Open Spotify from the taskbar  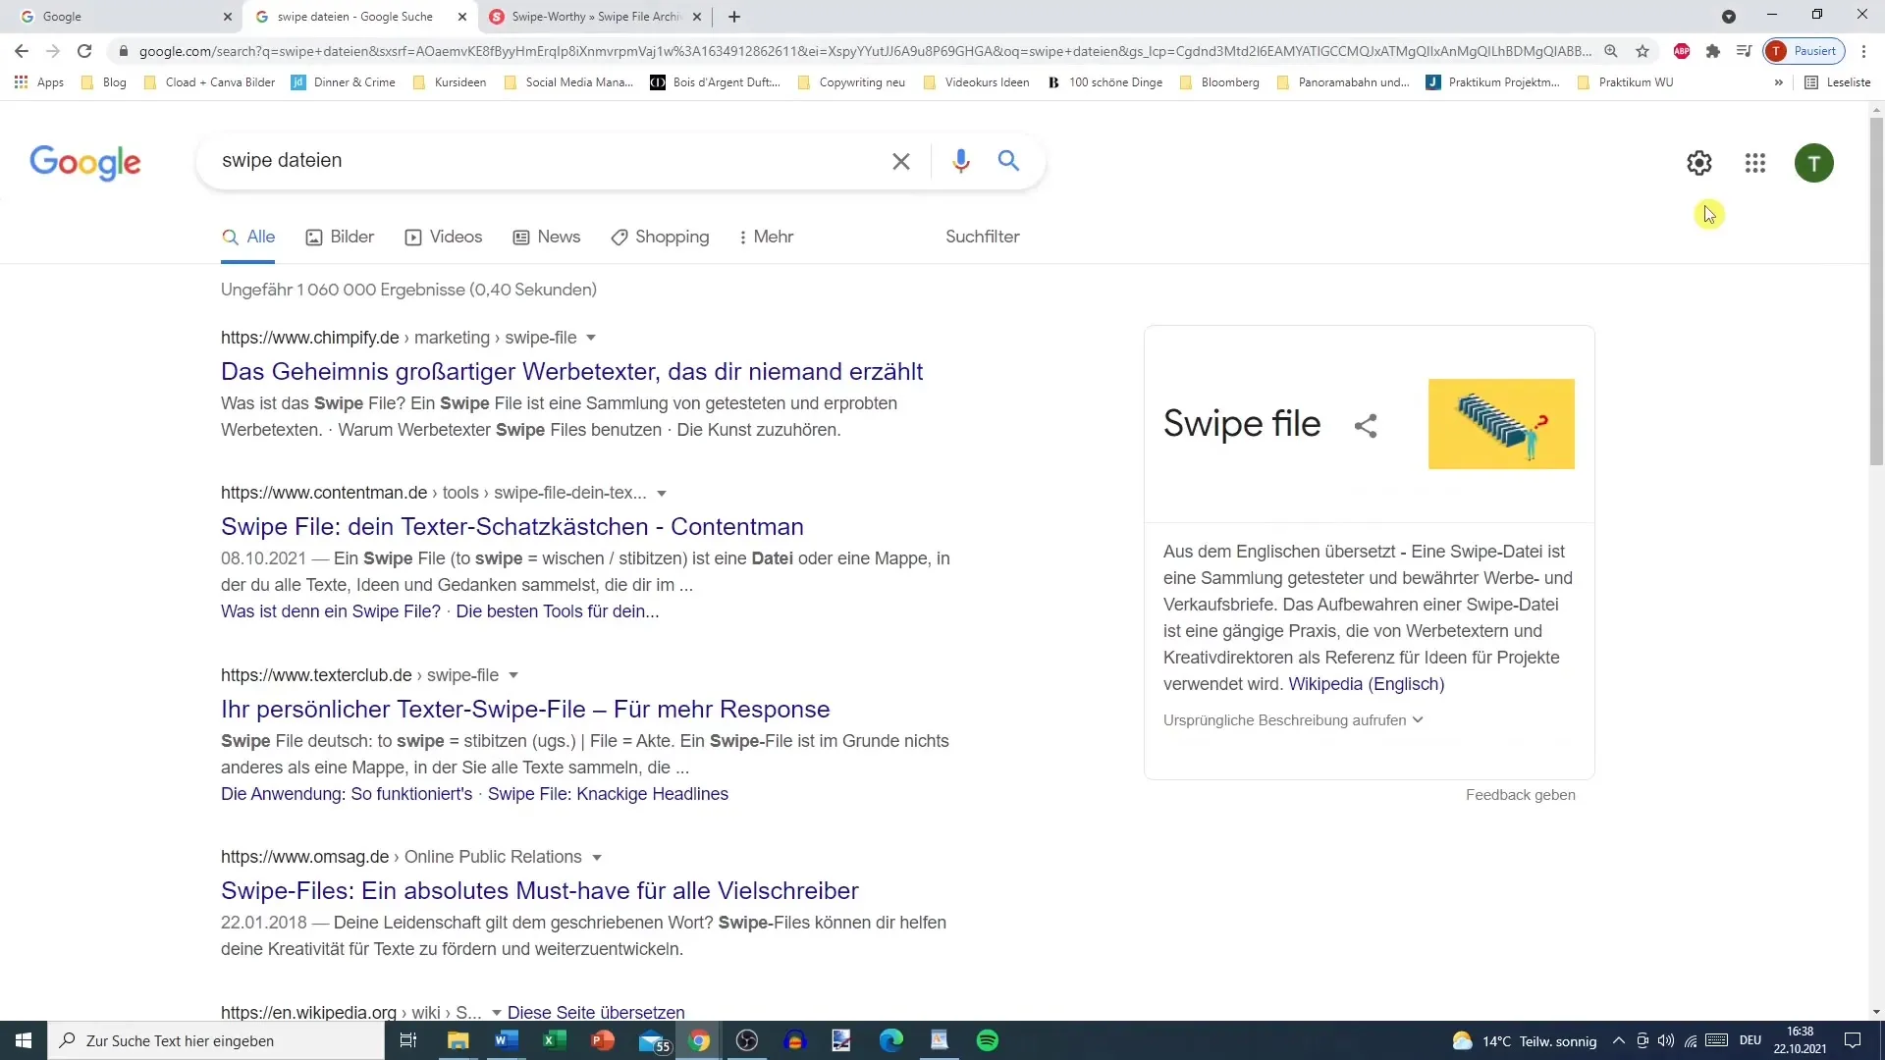click(x=988, y=1040)
